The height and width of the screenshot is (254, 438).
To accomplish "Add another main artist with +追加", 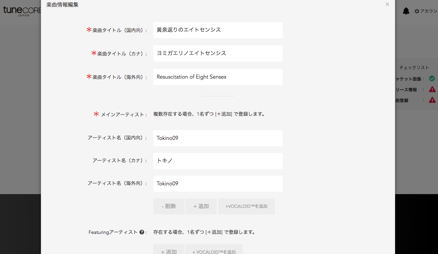I will tap(201, 206).
